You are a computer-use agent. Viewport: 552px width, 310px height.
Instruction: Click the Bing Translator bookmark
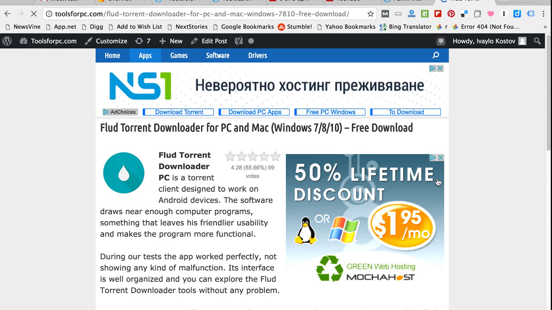(x=405, y=27)
